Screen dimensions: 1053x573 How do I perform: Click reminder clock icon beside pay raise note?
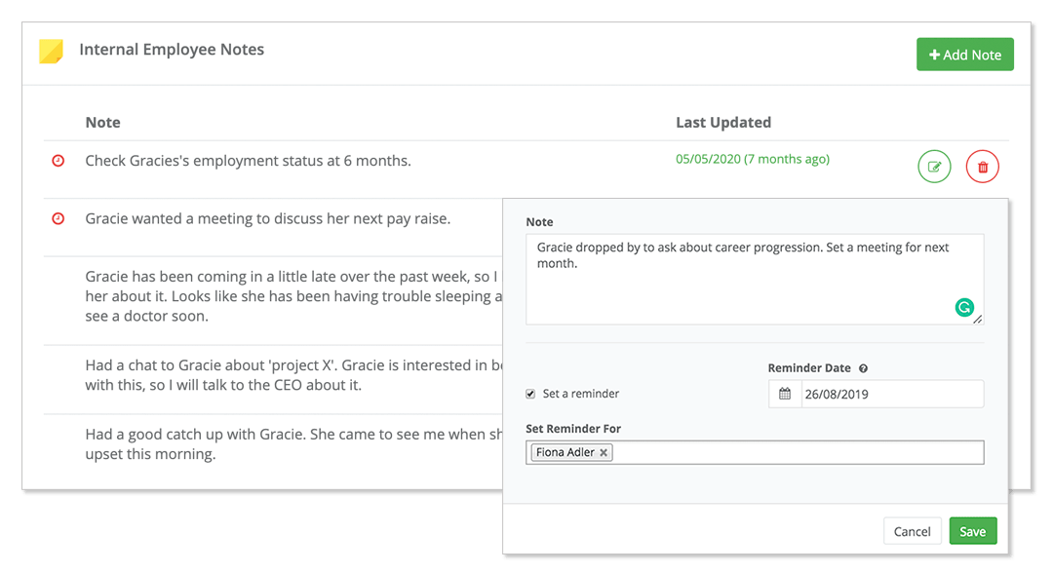pyautogui.click(x=58, y=219)
